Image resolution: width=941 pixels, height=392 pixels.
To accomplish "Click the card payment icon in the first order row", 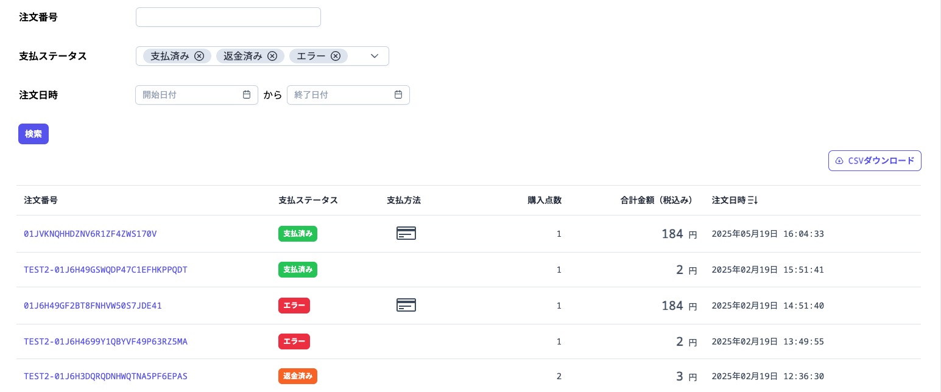I will [x=406, y=233].
